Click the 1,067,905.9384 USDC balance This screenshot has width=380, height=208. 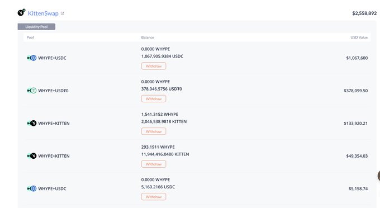click(162, 56)
